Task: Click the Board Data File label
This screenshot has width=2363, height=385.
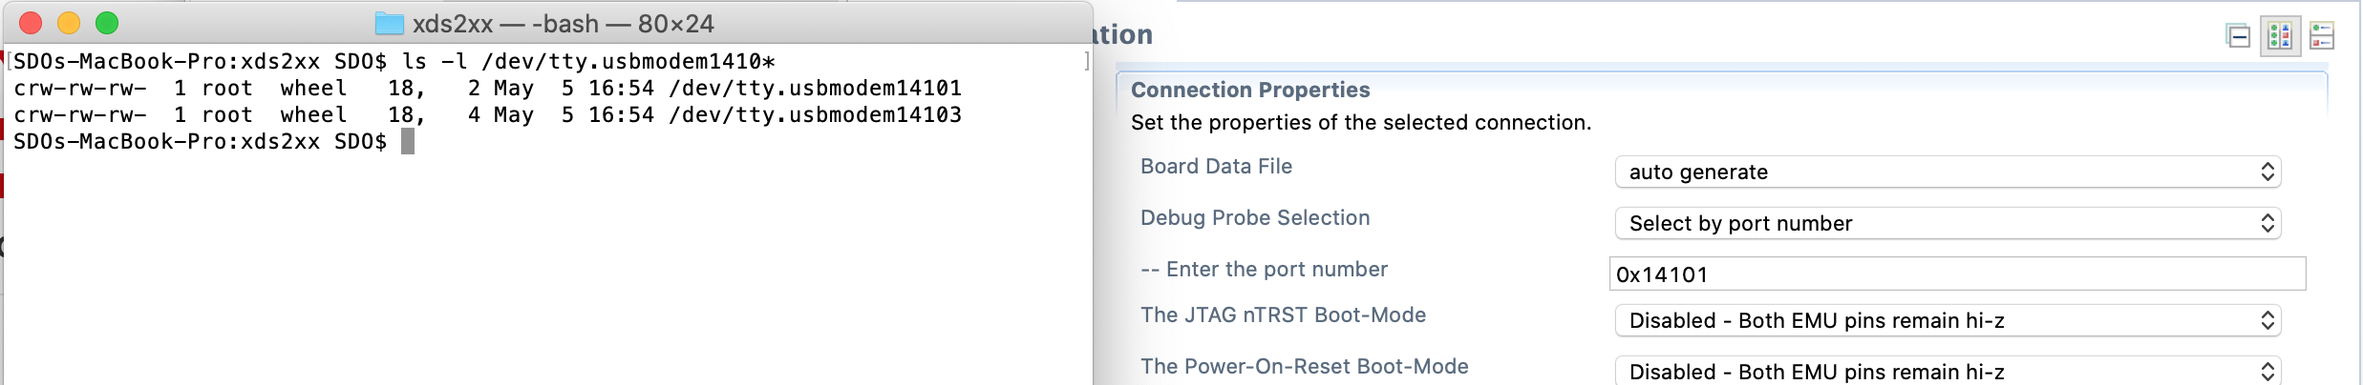Action: click(1216, 167)
